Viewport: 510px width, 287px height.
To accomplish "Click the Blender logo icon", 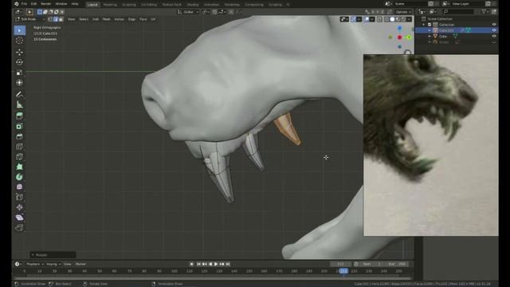I will pos(16,4).
